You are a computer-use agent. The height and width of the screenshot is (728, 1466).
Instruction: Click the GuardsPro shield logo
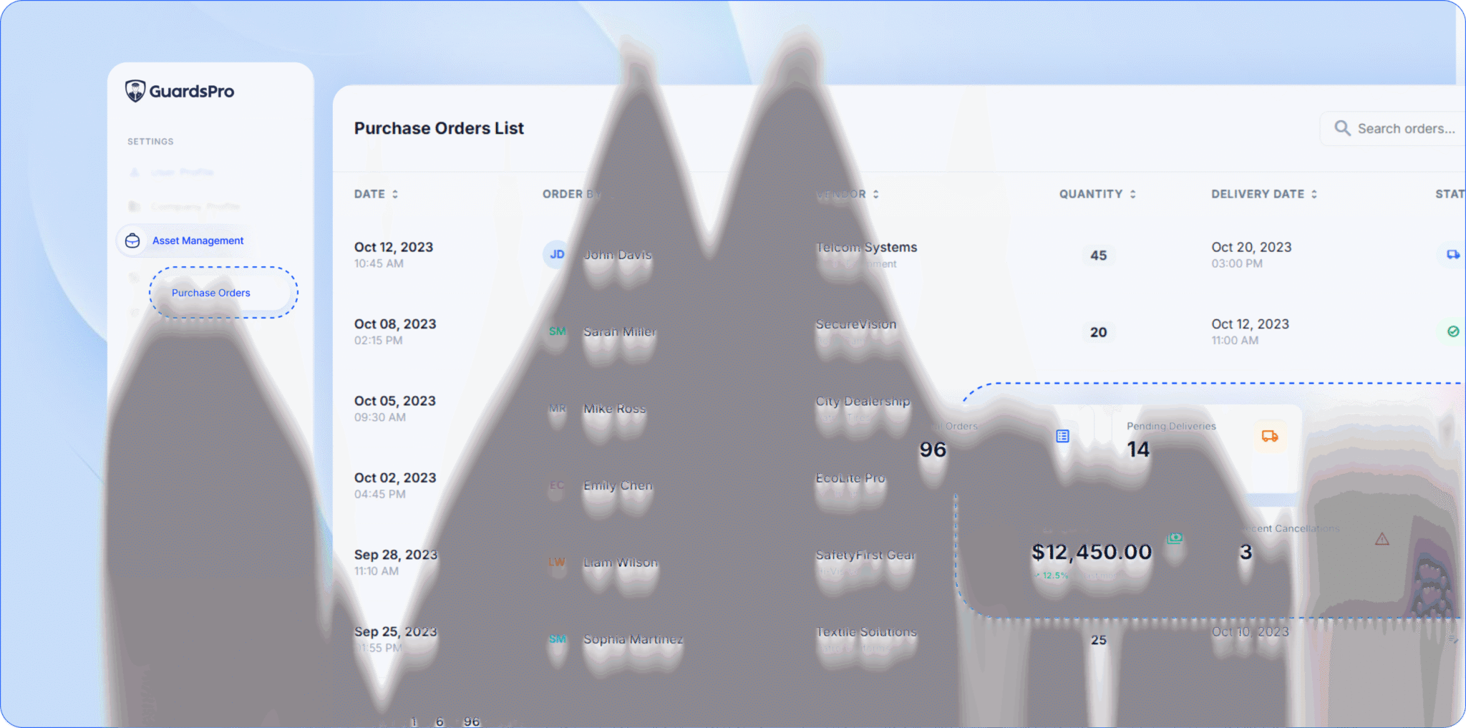[x=135, y=91]
